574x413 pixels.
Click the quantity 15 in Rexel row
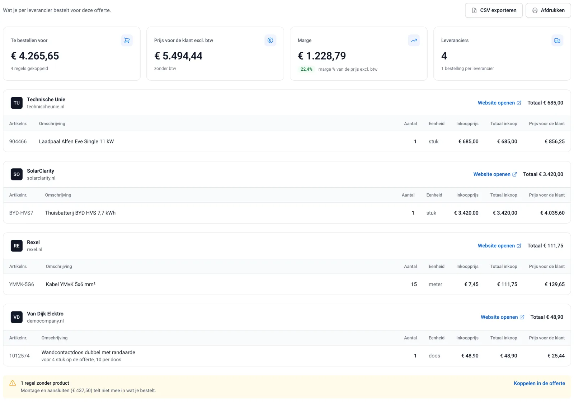(x=414, y=284)
